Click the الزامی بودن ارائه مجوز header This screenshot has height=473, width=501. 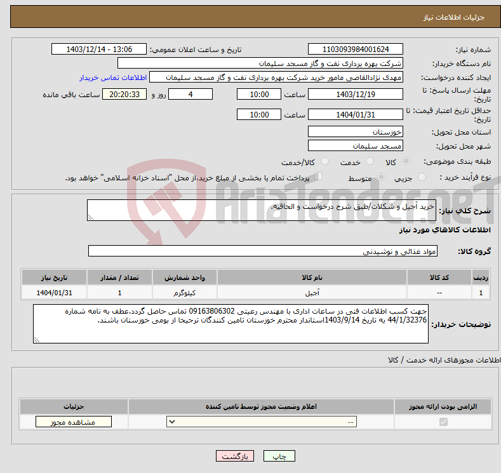(443, 406)
